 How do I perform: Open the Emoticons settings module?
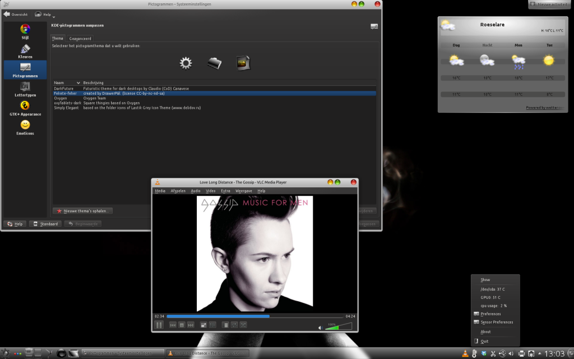tap(25, 127)
